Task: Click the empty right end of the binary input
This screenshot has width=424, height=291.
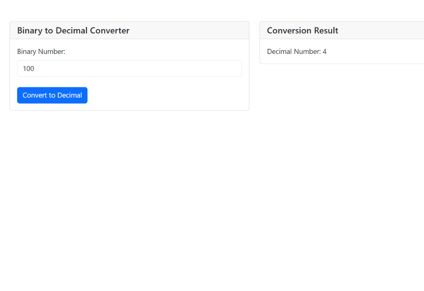Action: point(223,68)
